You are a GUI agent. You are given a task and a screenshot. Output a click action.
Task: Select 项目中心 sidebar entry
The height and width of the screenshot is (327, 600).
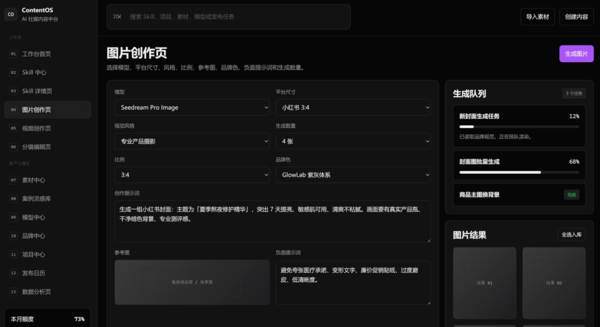(x=47, y=254)
